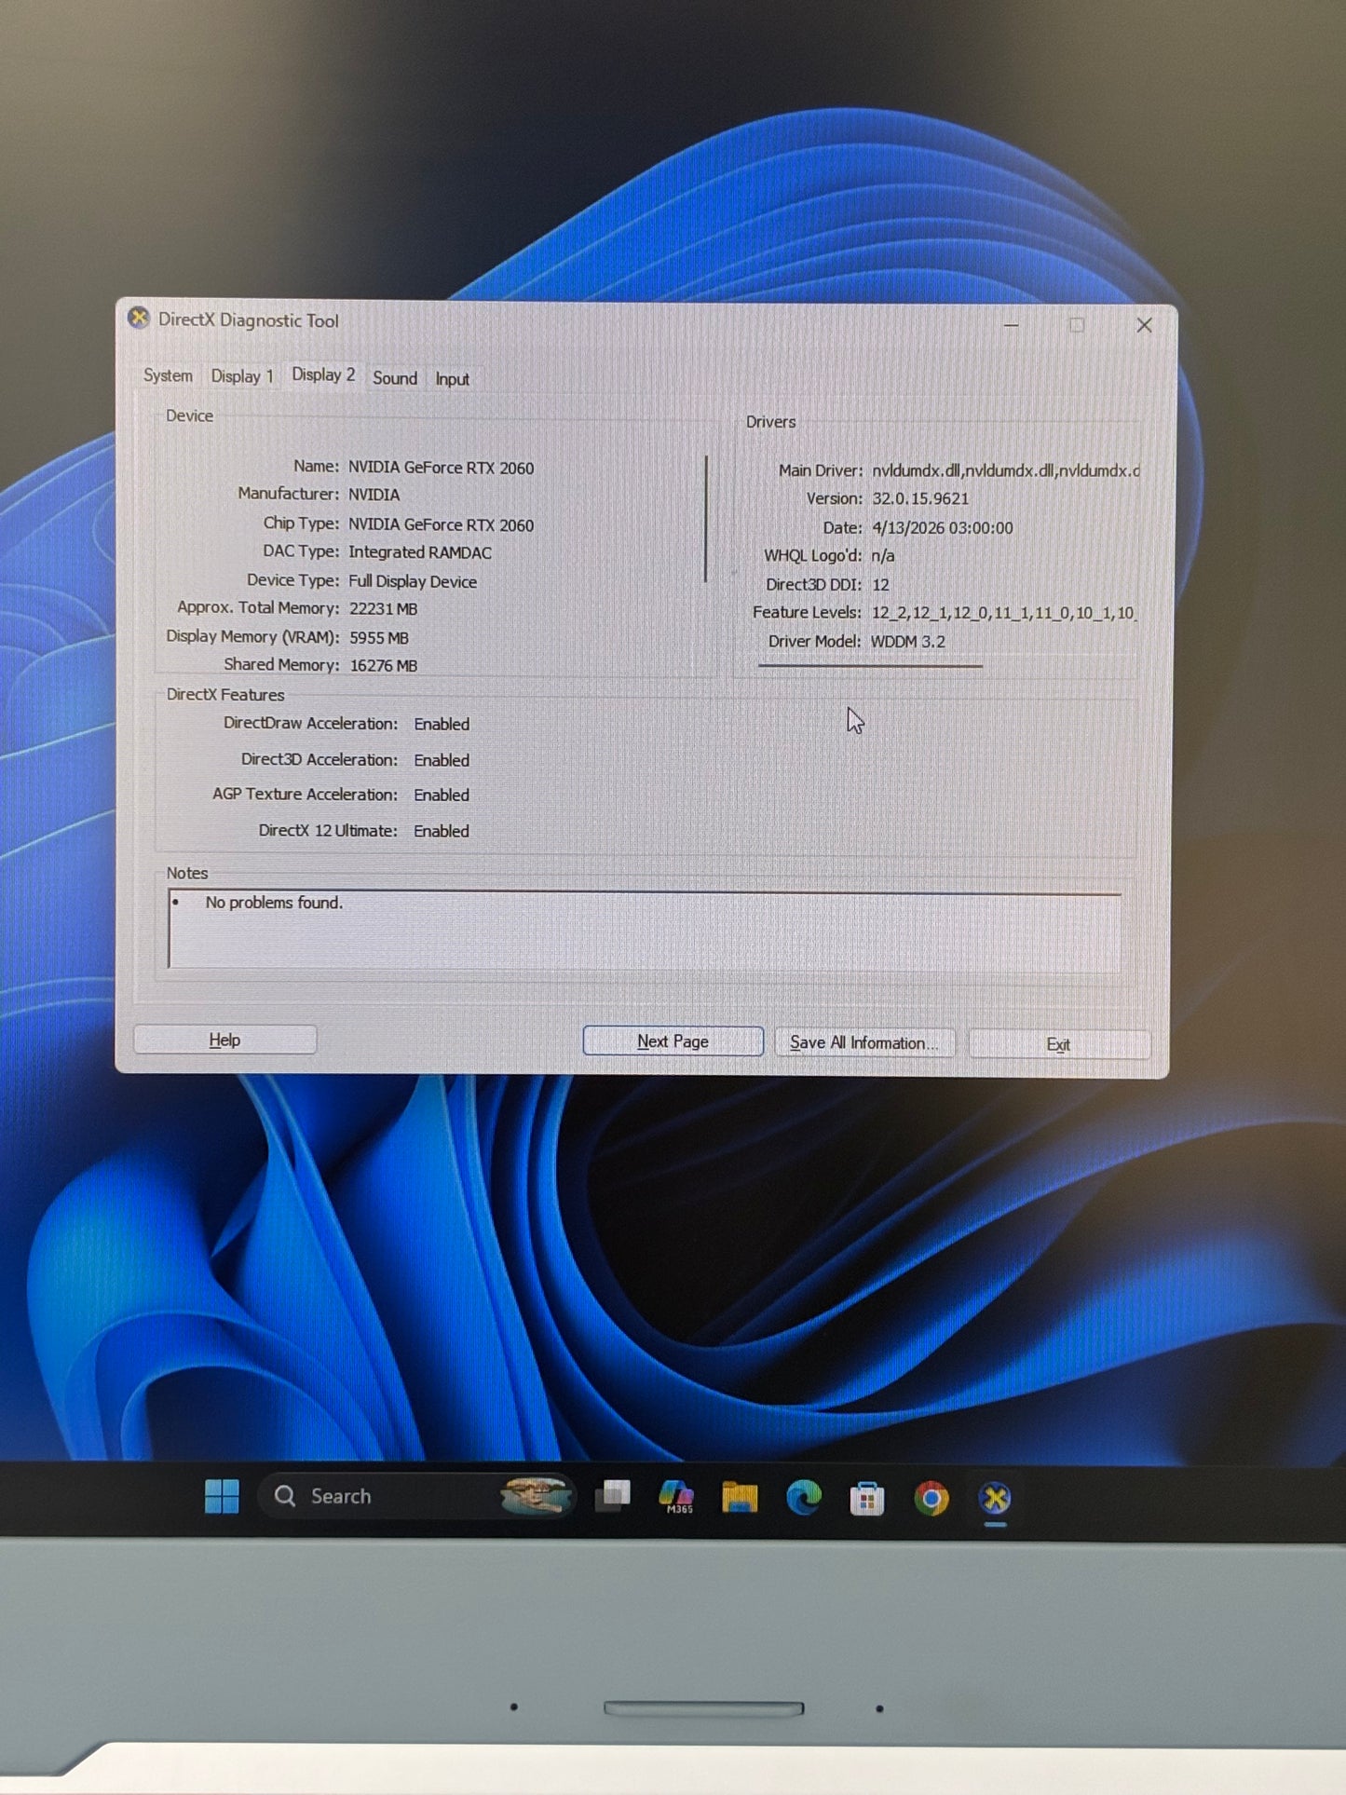Click 'Full Display Device' value

tap(412, 581)
